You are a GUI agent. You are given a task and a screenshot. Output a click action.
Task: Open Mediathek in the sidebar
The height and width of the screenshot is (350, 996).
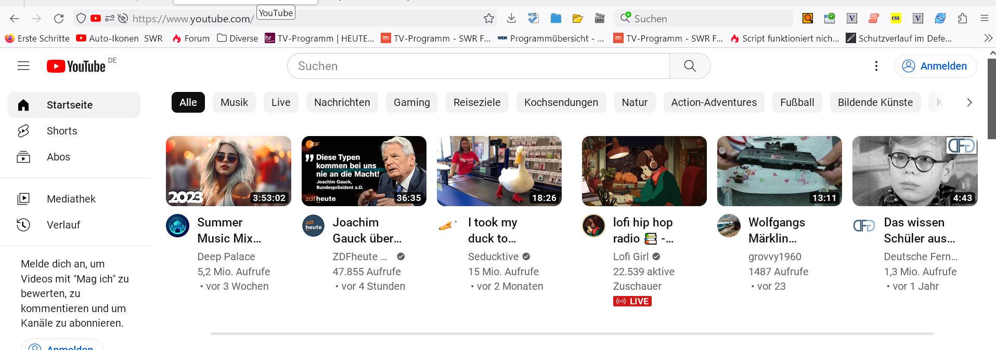tap(71, 199)
